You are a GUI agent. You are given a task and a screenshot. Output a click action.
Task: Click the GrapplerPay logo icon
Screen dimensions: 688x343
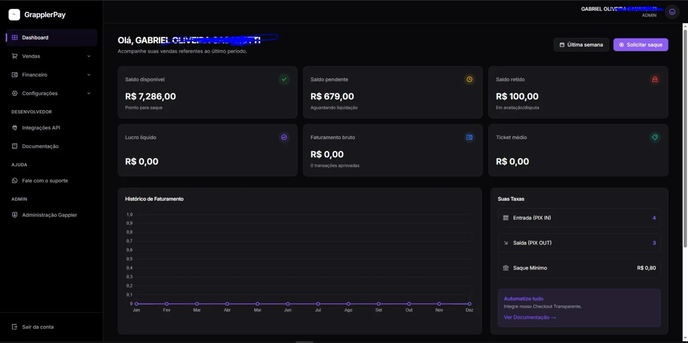coord(14,15)
